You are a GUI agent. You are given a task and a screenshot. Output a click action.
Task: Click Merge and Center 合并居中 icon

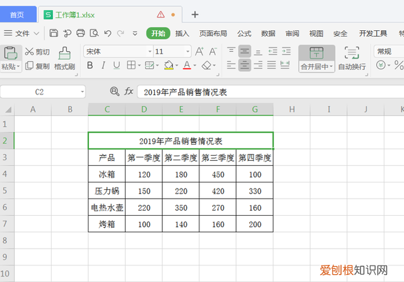(316, 54)
